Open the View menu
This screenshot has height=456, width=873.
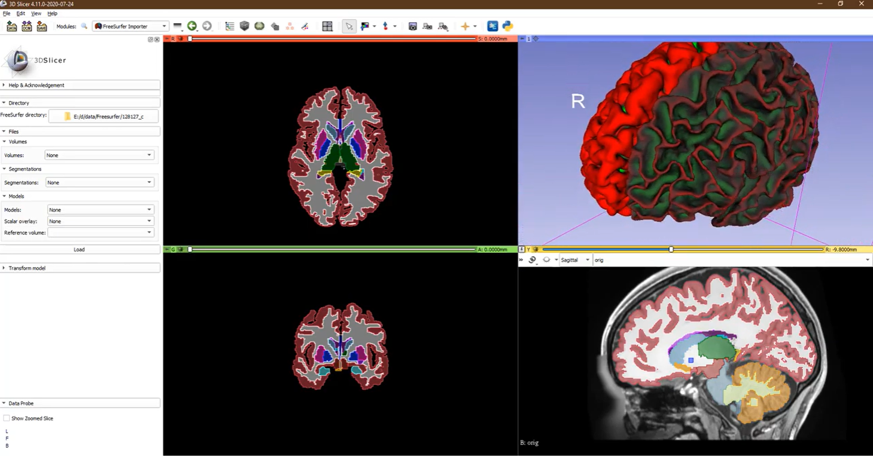[36, 13]
